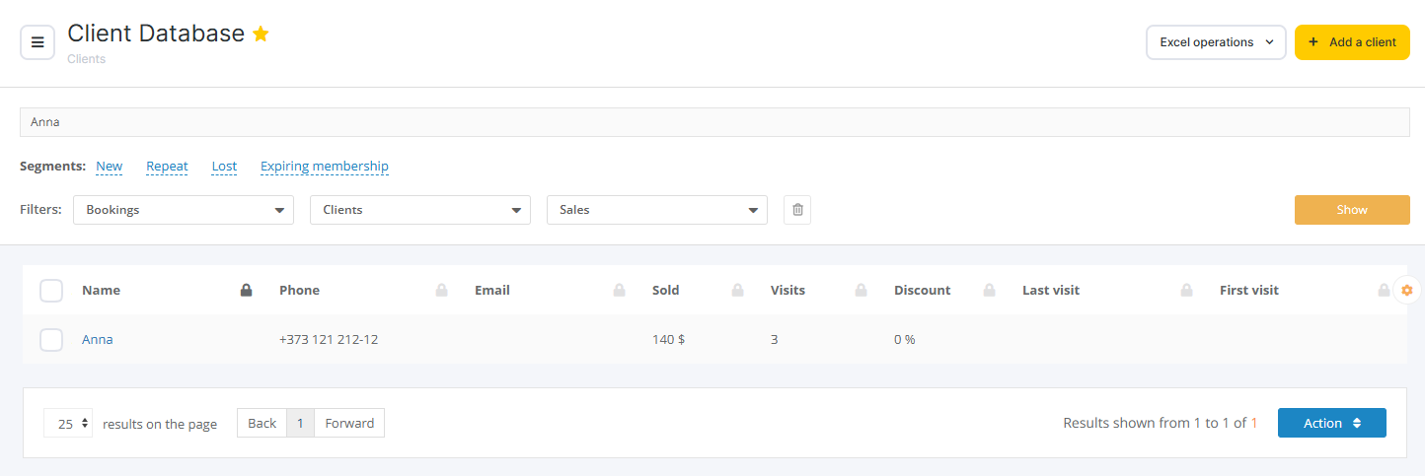Image resolution: width=1425 pixels, height=476 pixels.
Task: Open column settings gear icon
Action: click(1406, 290)
